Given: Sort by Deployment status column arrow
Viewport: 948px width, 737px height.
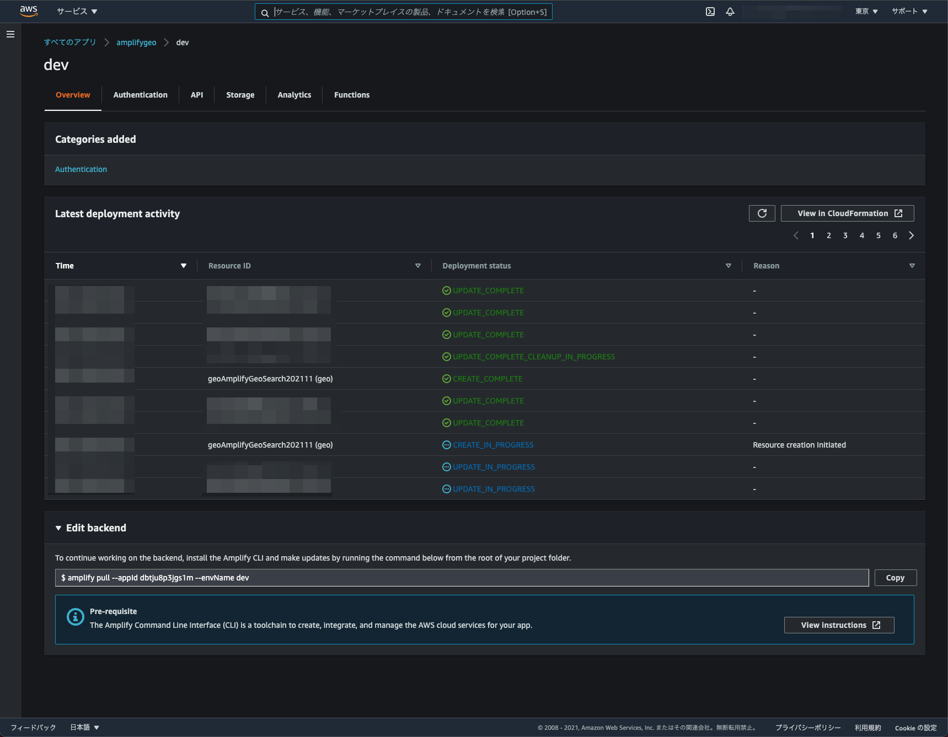Looking at the screenshot, I should [729, 266].
